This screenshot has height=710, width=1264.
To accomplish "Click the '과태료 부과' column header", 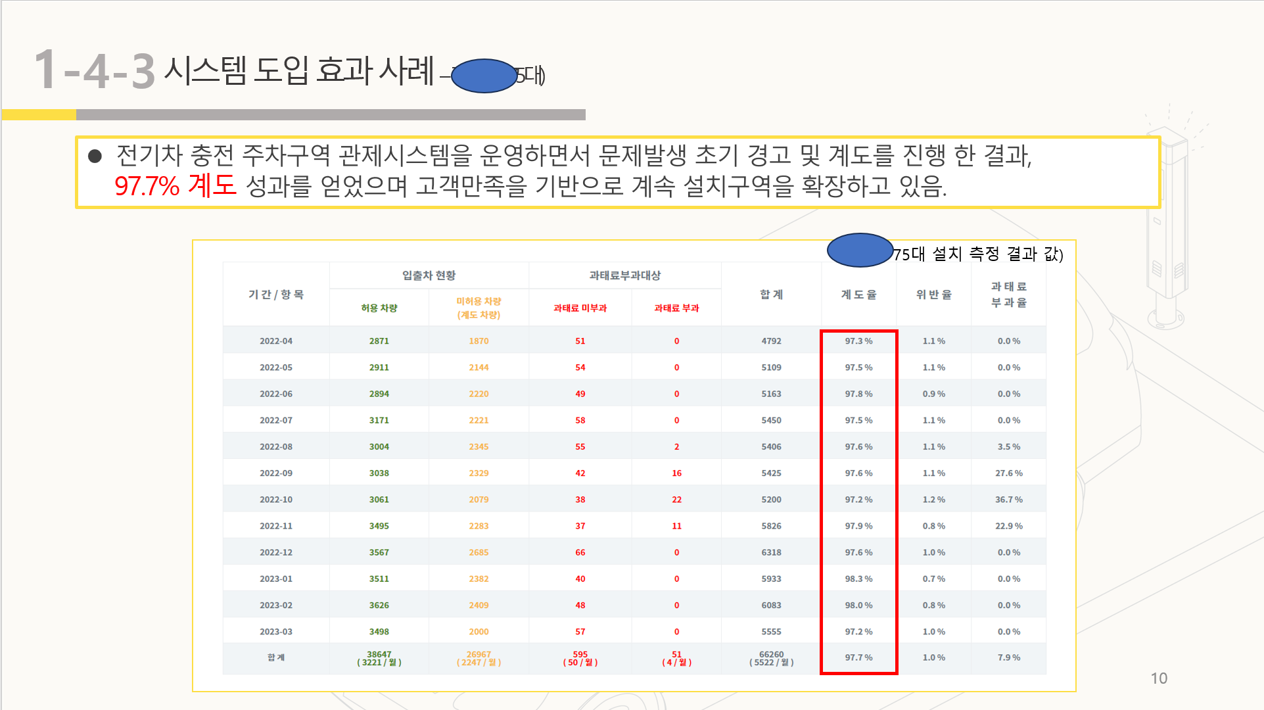I will 676,308.
